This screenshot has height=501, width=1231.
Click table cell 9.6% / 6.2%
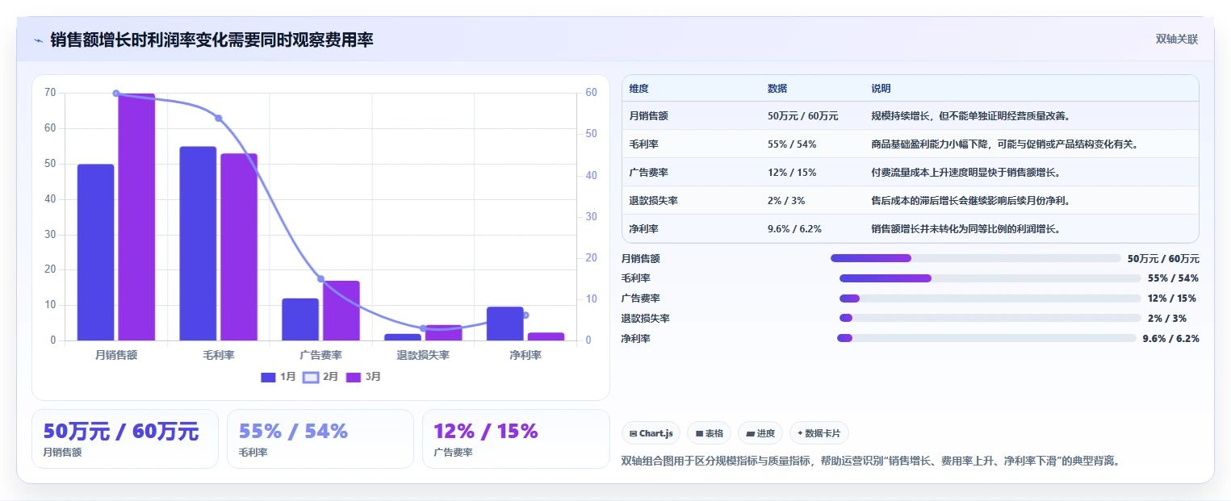[794, 229]
